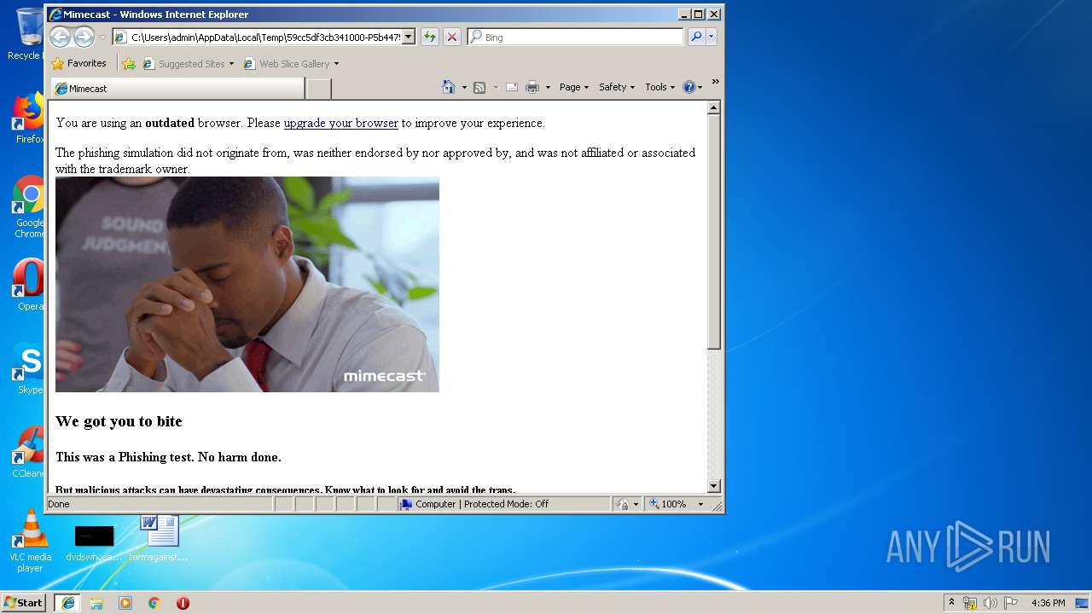Screen dimensions: 1092x614
Task: Click the network tray icon
Action: tap(970, 603)
